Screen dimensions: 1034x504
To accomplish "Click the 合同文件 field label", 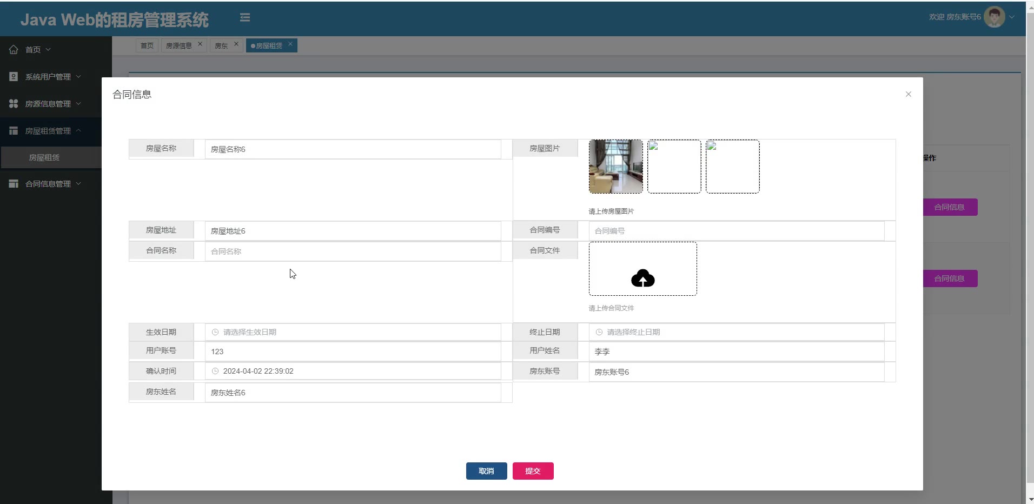I will [545, 250].
